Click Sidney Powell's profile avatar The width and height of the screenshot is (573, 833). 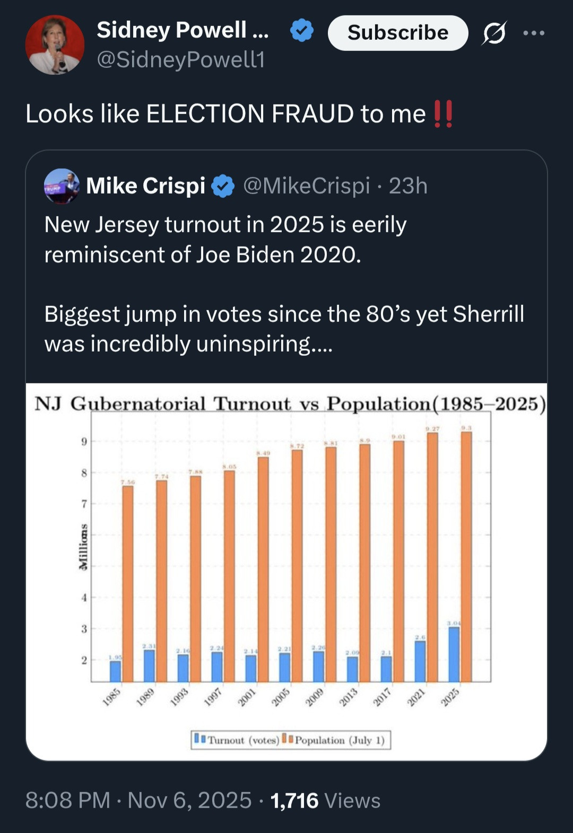[x=55, y=45]
